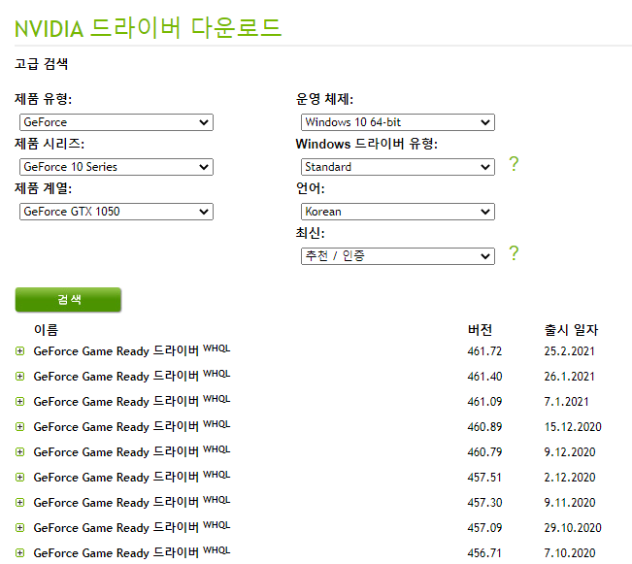Expand the driver row version 457.09
Screen dimensions: 632x564
(x=19, y=528)
